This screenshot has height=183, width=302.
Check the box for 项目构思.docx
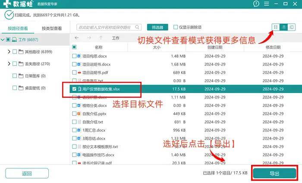coord(74,56)
